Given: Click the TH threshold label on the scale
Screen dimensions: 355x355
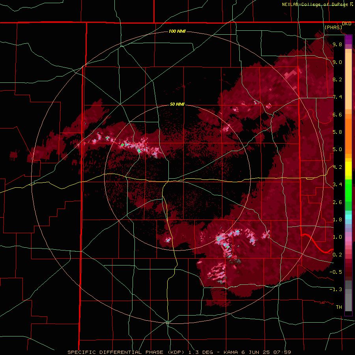Looking at the screenshot, I should coord(339,307).
